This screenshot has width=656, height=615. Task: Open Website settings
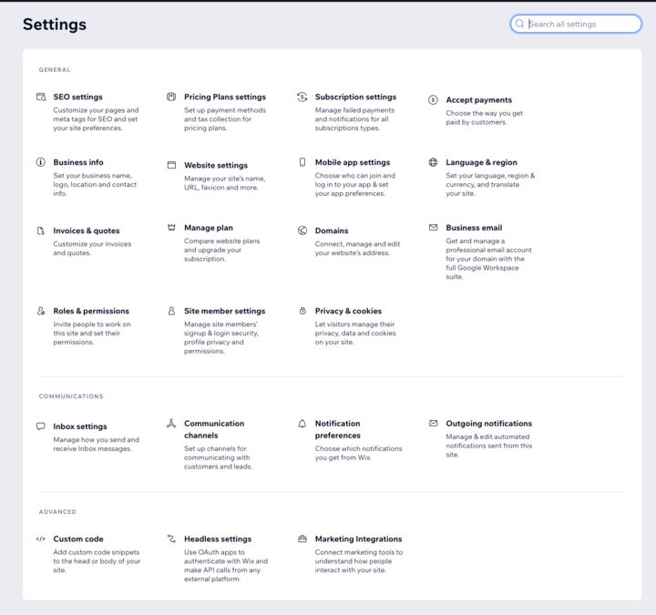coord(216,165)
